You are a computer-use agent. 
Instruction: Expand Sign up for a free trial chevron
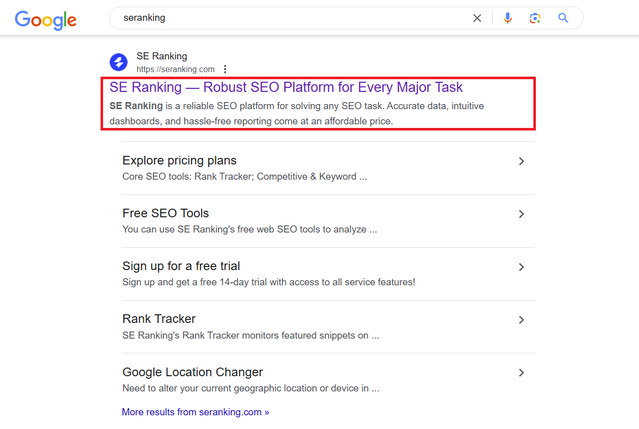[x=521, y=267]
